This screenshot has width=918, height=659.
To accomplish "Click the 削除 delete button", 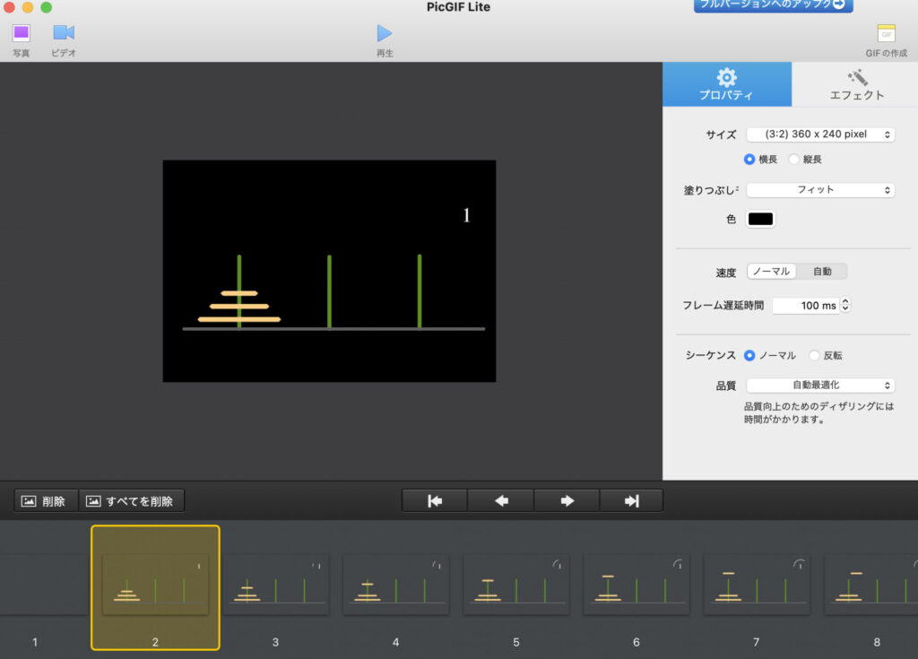I will [x=46, y=500].
